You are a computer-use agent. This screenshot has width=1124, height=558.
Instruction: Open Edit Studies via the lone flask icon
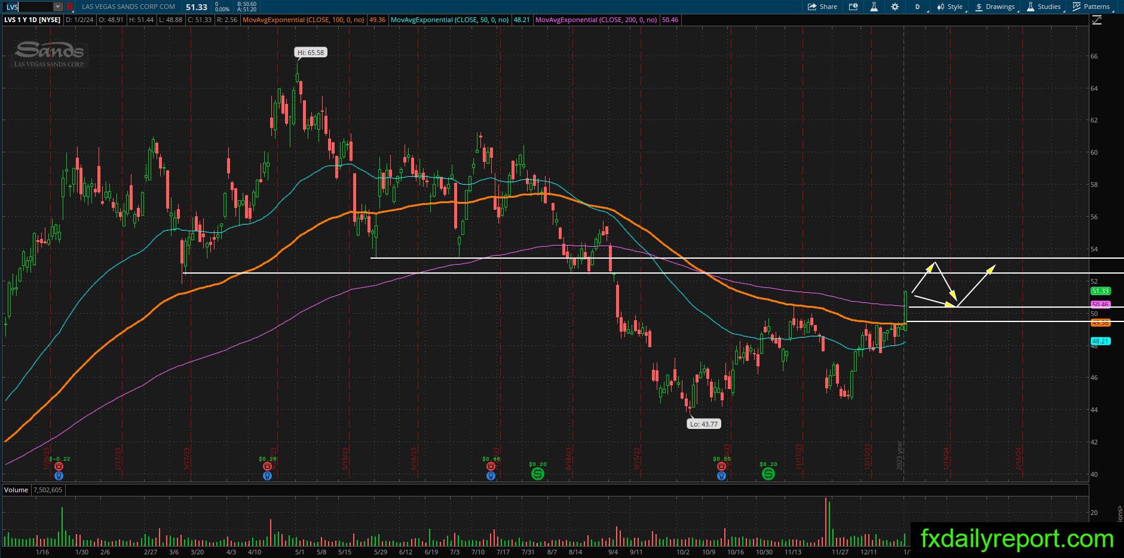(x=874, y=7)
